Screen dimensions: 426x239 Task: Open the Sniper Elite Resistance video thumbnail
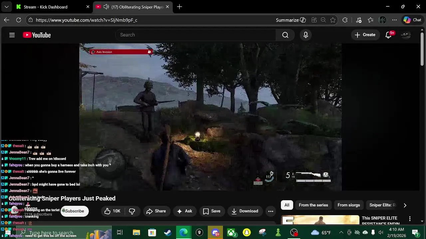pyautogui.click(x=320, y=220)
